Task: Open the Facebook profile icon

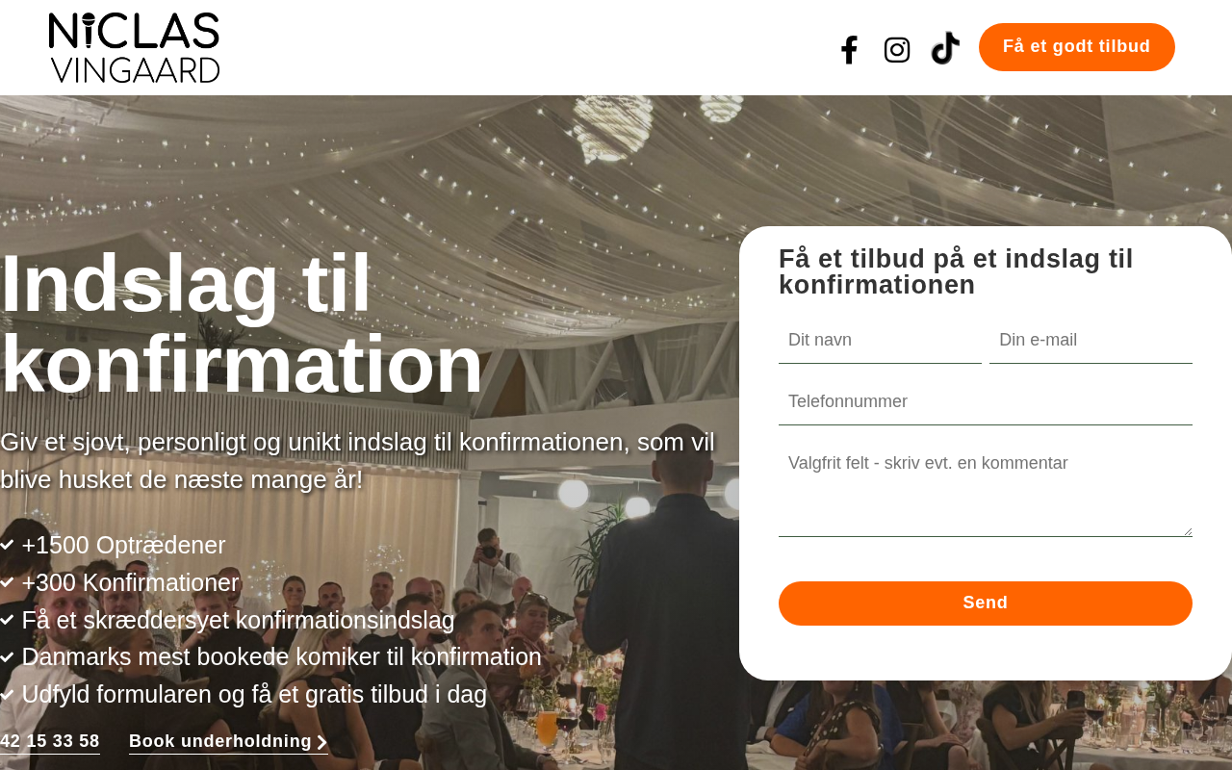Action: click(849, 50)
